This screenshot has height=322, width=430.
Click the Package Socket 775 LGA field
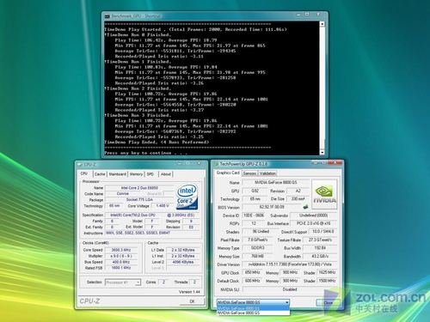[139, 200]
